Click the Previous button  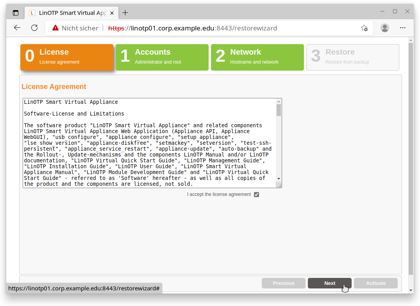coord(283,283)
